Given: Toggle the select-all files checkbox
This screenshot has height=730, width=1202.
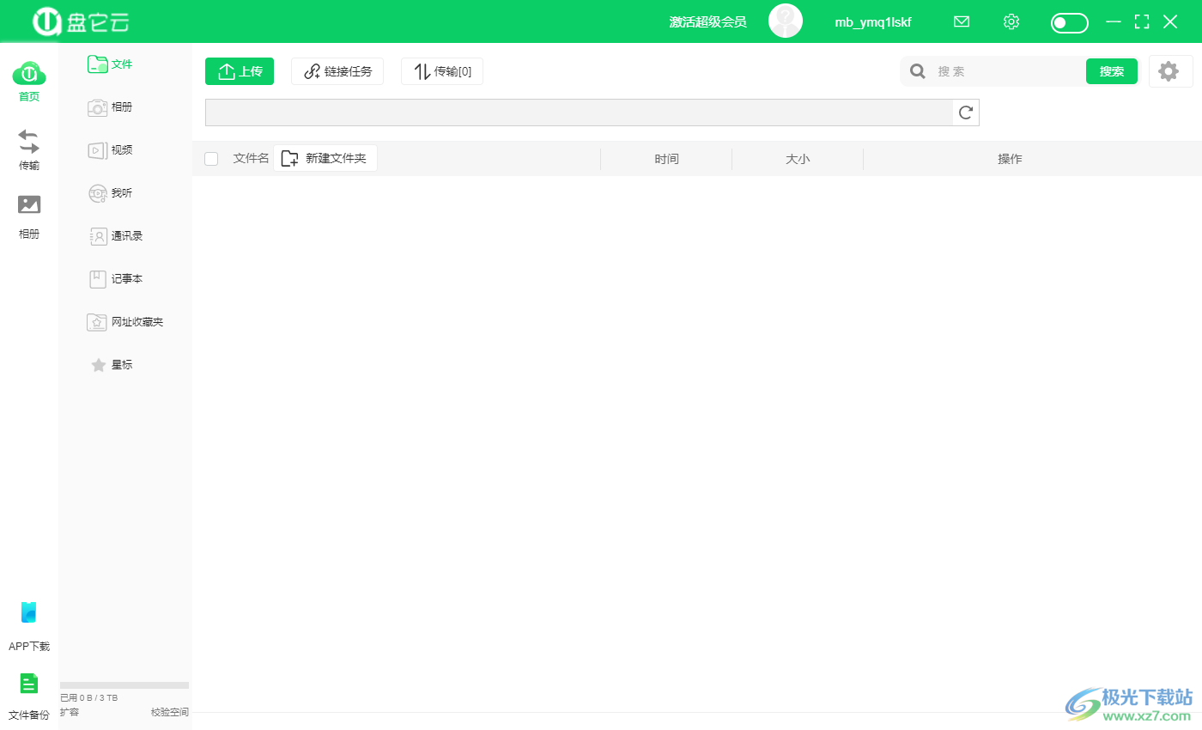Looking at the screenshot, I should point(211,159).
